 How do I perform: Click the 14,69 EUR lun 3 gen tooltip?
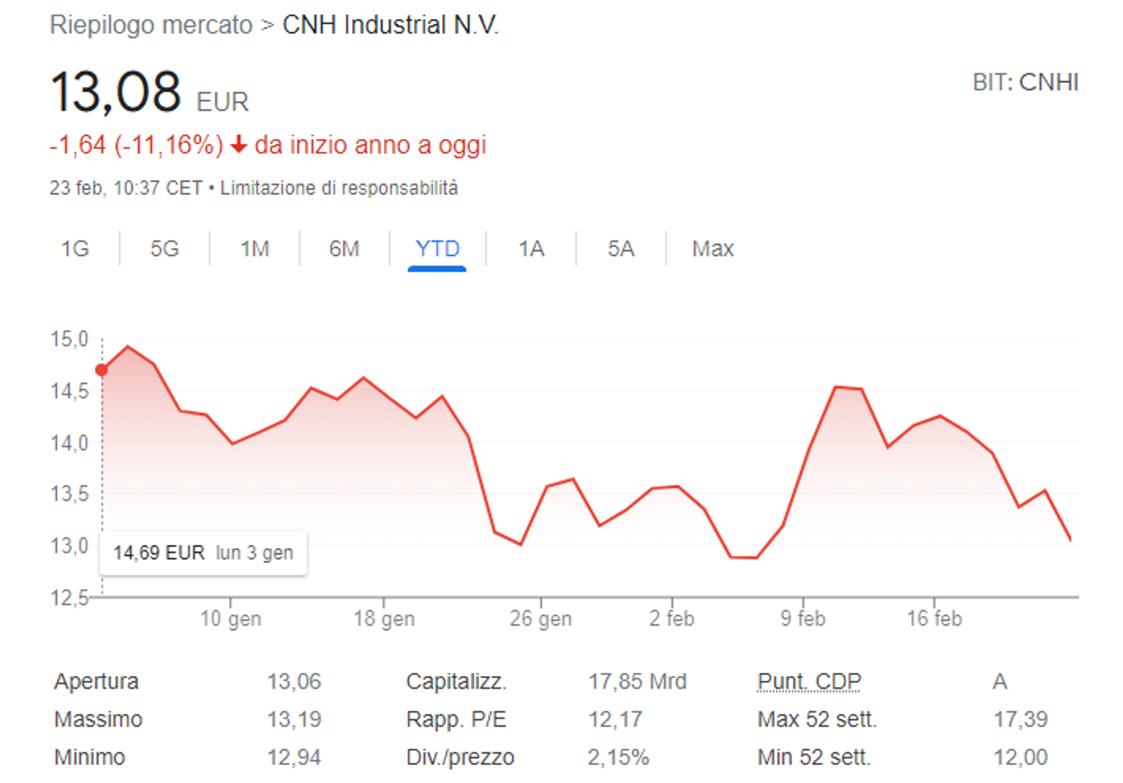(x=203, y=553)
